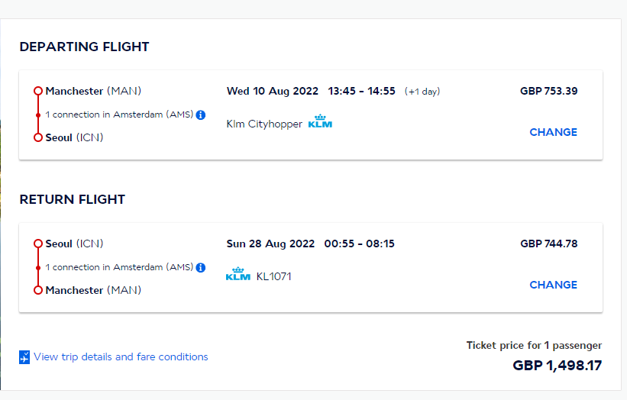Click total price GBP 1,498.17
627x400 pixels.
point(557,366)
